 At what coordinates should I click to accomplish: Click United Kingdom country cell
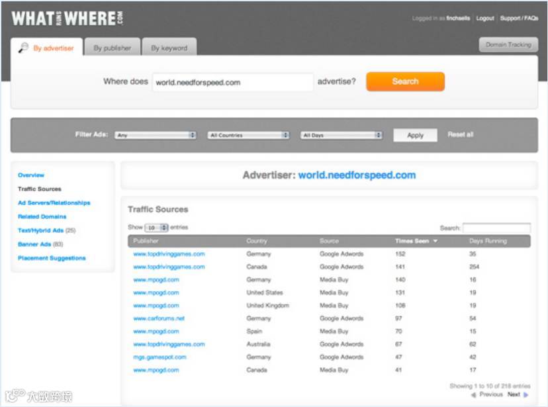coord(267,306)
